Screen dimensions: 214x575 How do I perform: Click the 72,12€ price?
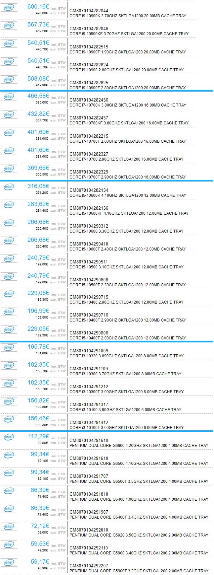tap(40, 526)
